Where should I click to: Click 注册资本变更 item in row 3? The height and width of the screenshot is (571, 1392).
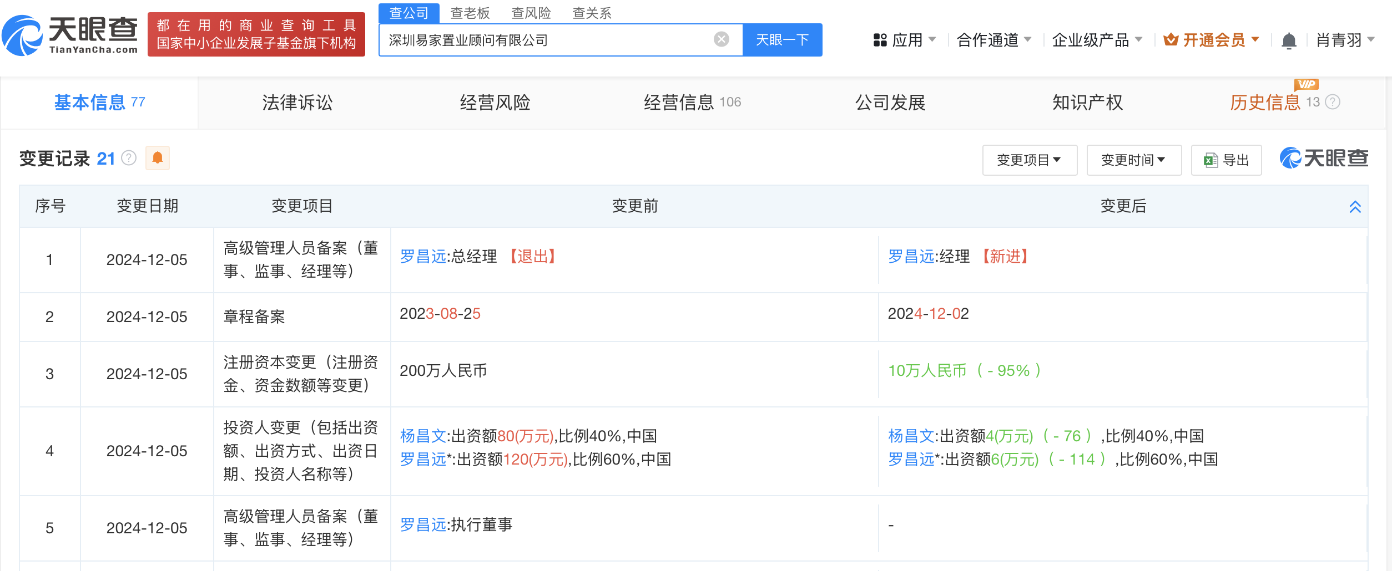301,374
